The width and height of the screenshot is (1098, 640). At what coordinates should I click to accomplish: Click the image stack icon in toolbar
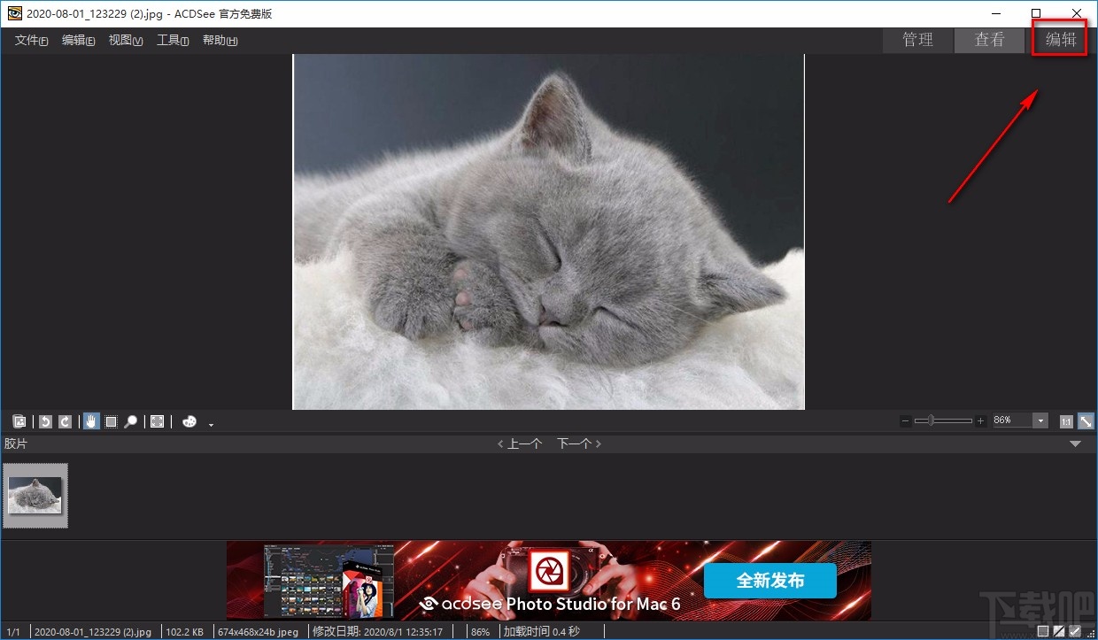19,422
